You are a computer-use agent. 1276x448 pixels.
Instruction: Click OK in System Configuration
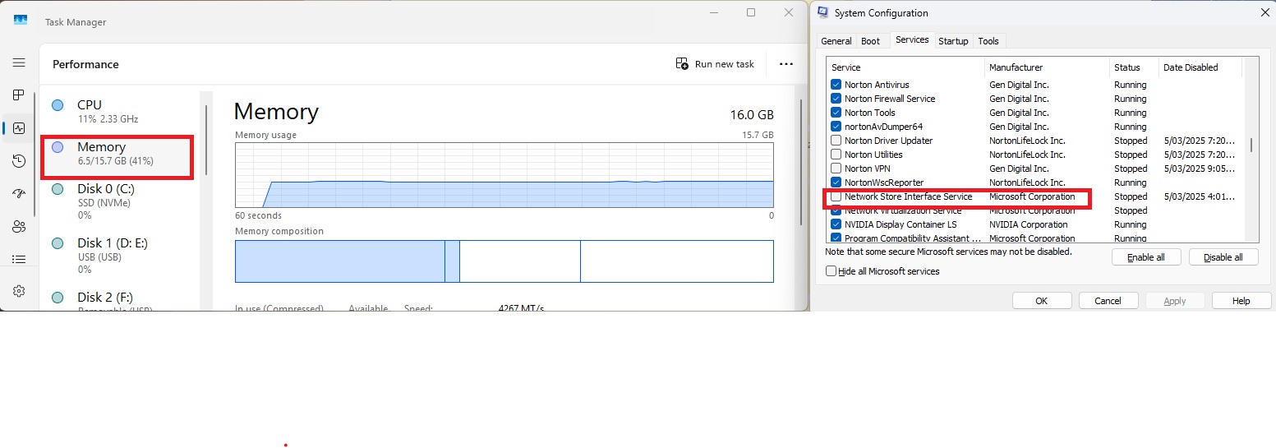point(1042,301)
